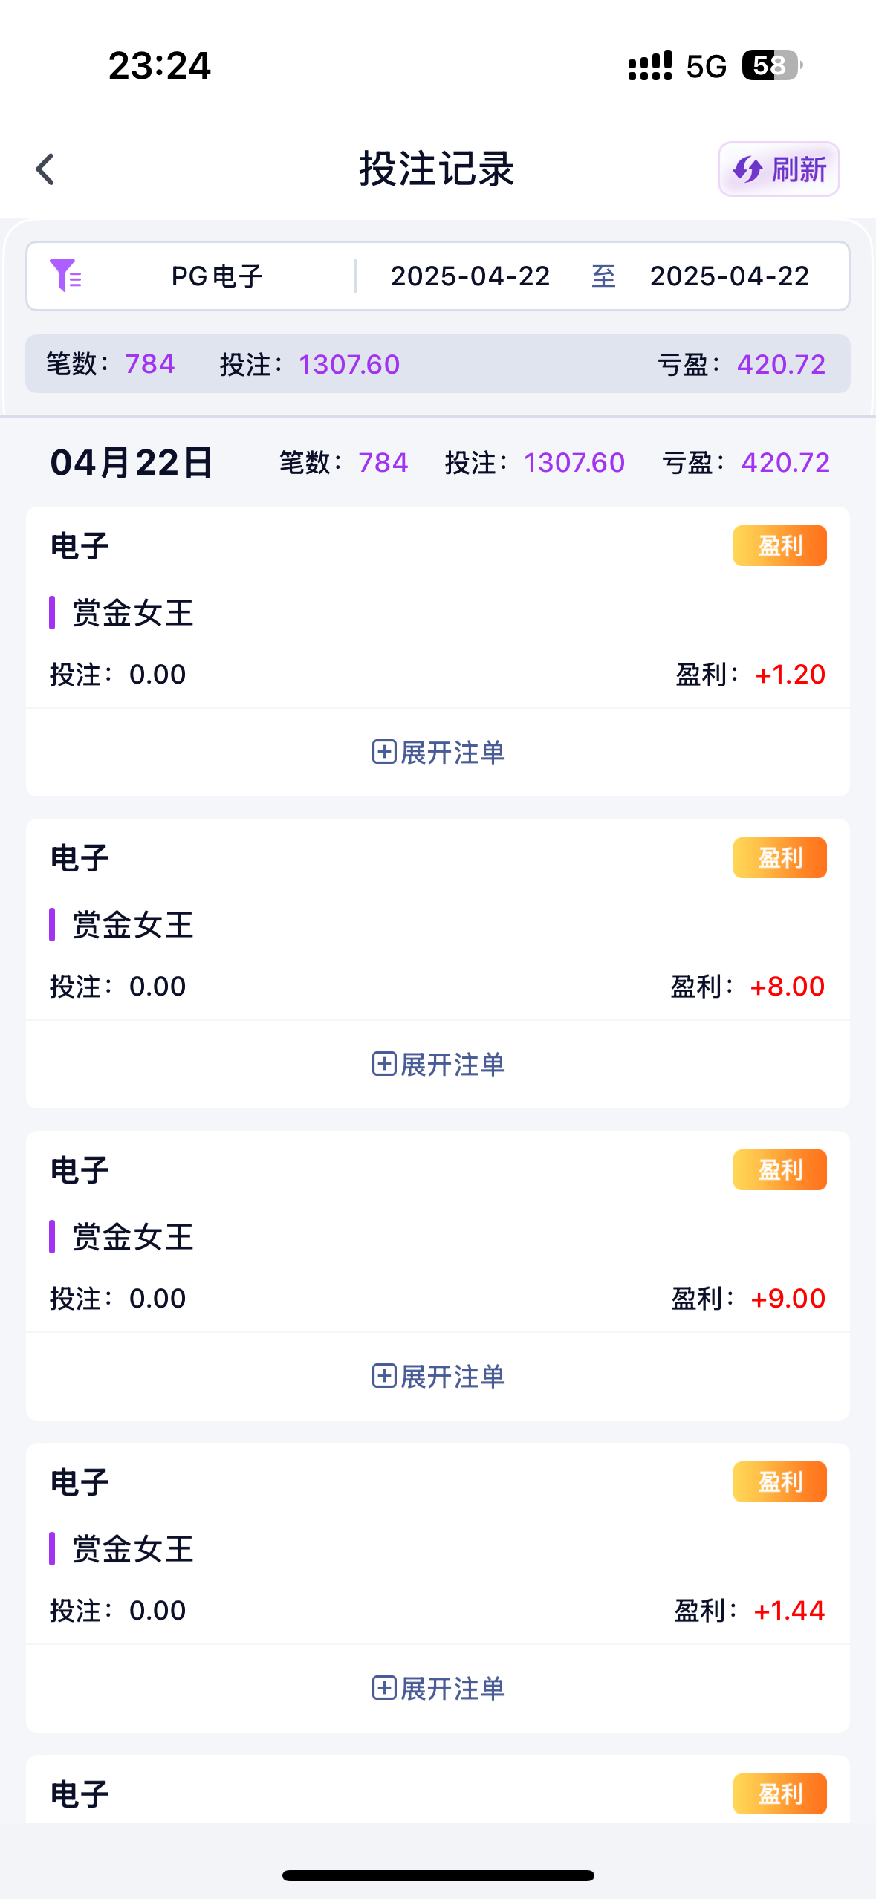Open the PG电子 platform dropdown
This screenshot has width=876, height=1899.
[x=217, y=276]
